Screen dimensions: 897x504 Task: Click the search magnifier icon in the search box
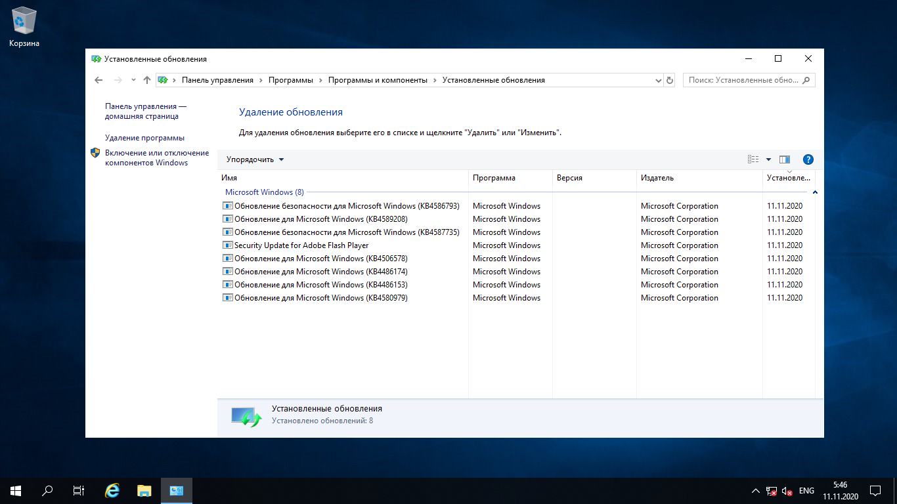[x=806, y=80]
